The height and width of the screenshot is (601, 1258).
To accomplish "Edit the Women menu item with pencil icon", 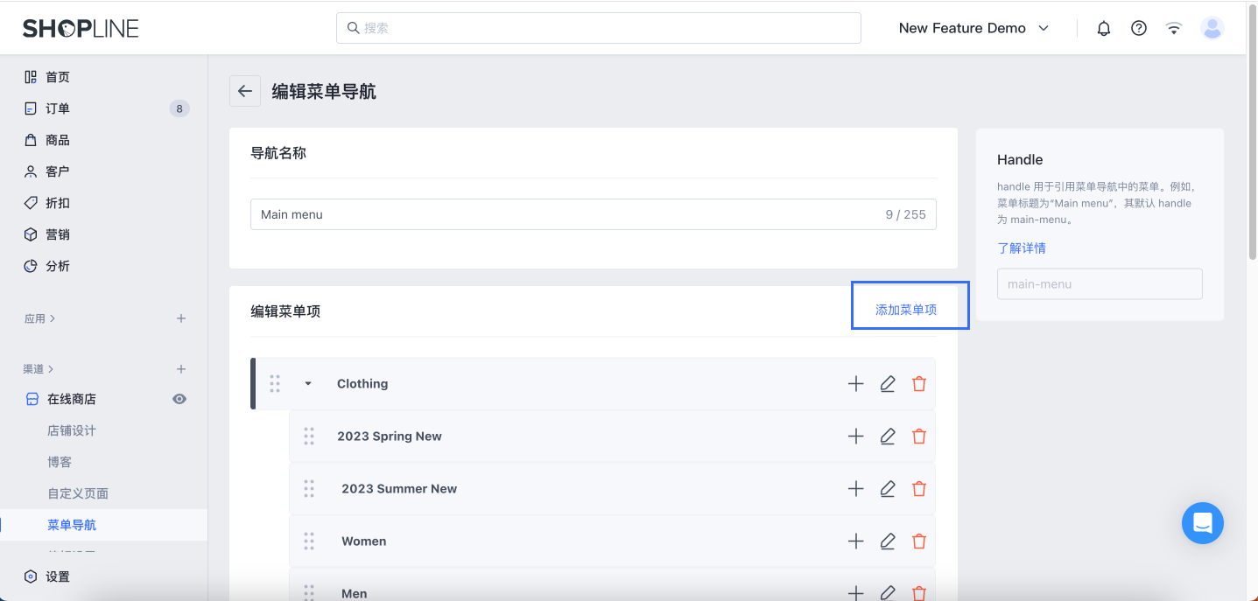I will [887, 541].
